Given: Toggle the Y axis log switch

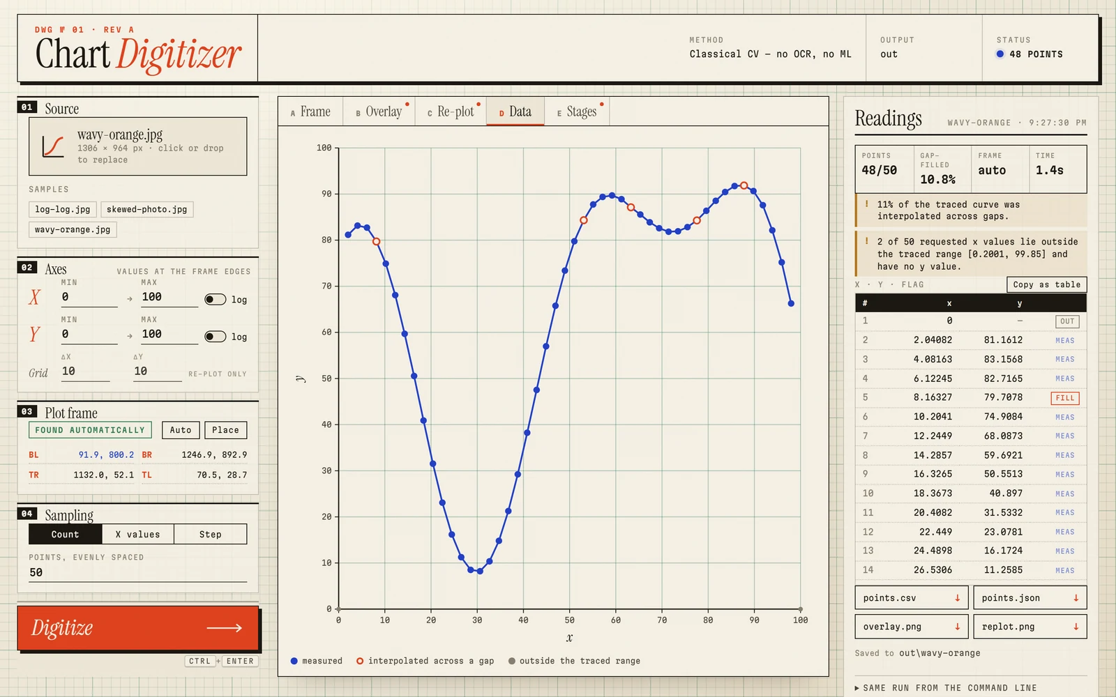Looking at the screenshot, I should tap(215, 337).
